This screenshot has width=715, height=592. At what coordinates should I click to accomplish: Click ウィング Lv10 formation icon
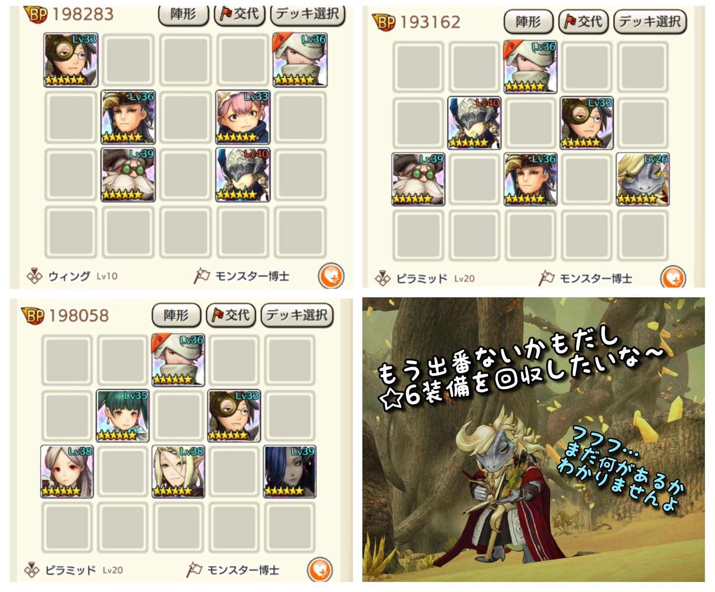tap(34, 276)
